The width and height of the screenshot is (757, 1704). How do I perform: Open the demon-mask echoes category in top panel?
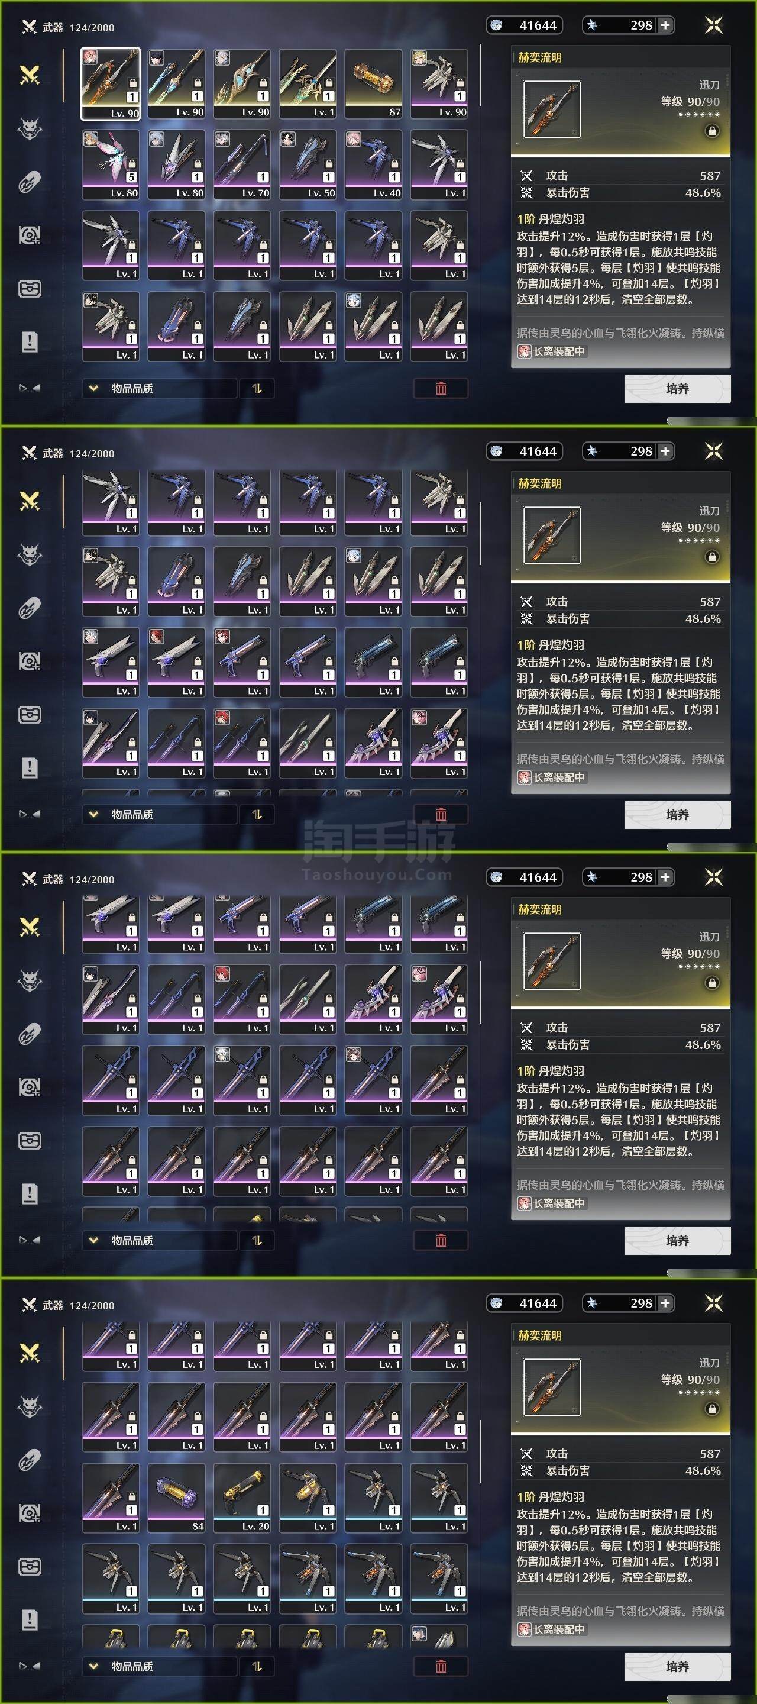[29, 128]
